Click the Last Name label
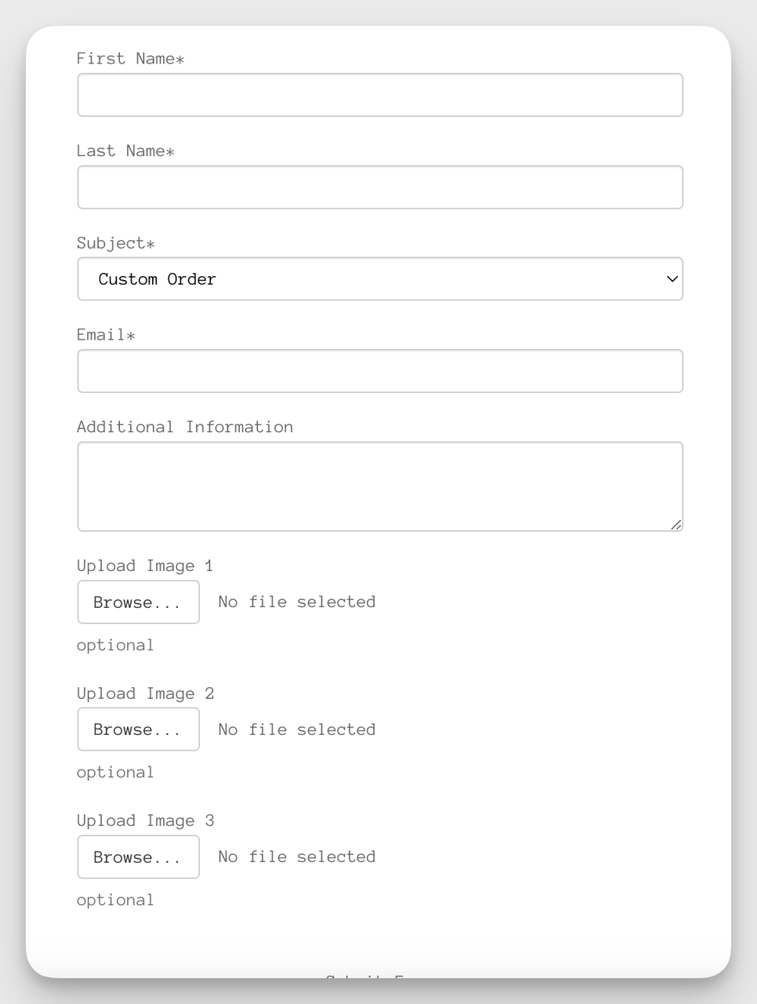Viewport: 757px width, 1004px height. tap(125, 151)
